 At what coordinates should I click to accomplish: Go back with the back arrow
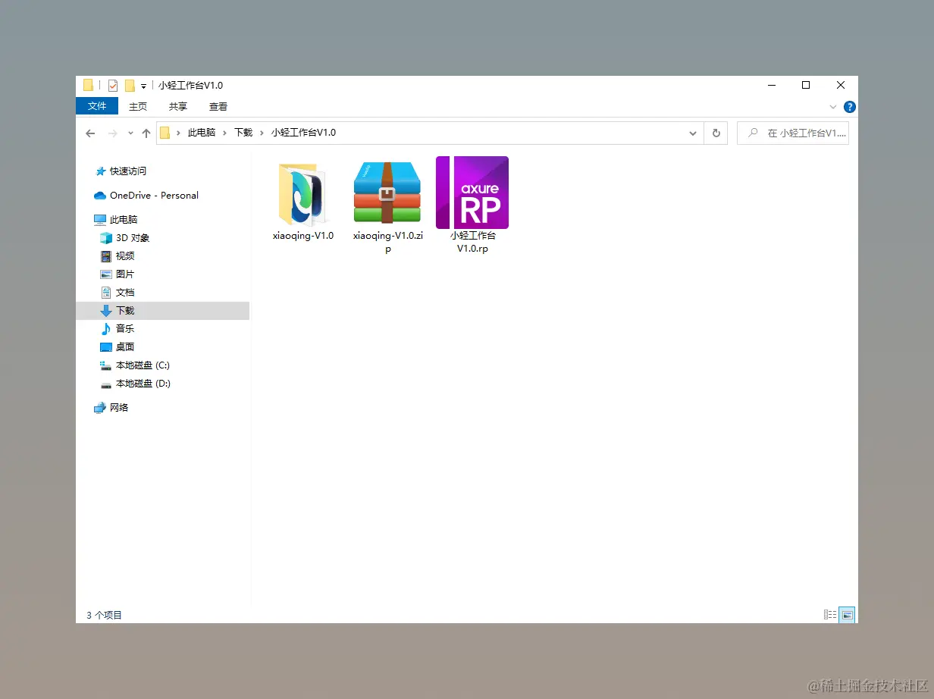[90, 133]
